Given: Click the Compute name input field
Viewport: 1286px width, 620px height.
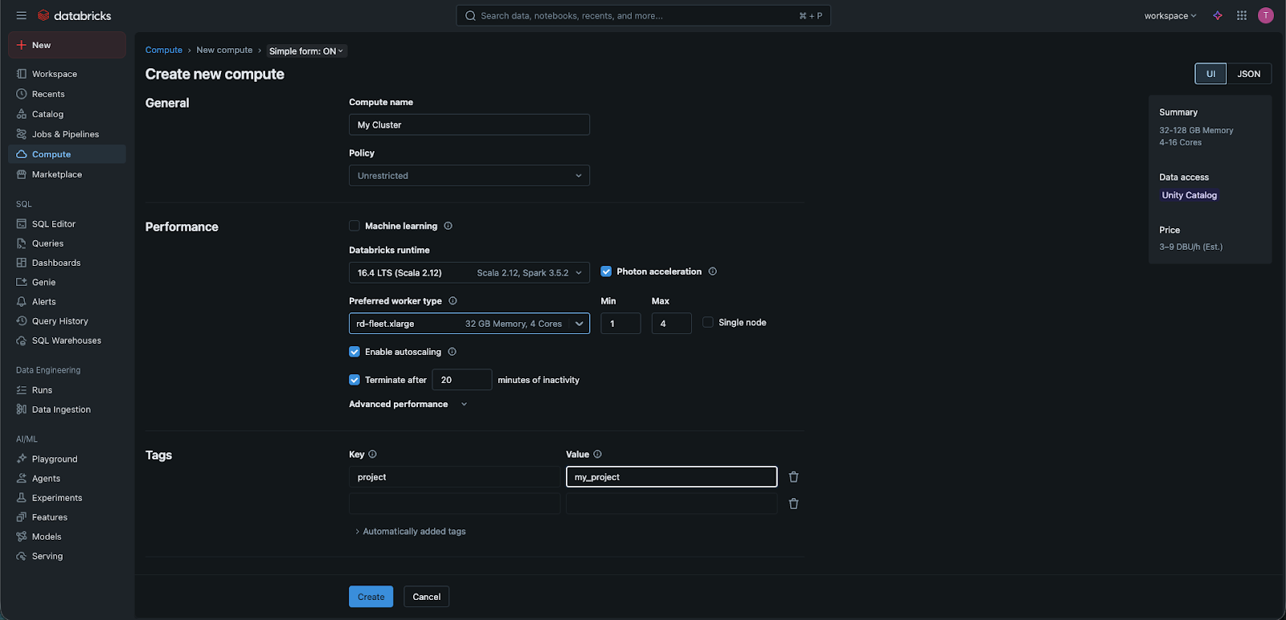Looking at the screenshot, I should click(x=469, y=125).
